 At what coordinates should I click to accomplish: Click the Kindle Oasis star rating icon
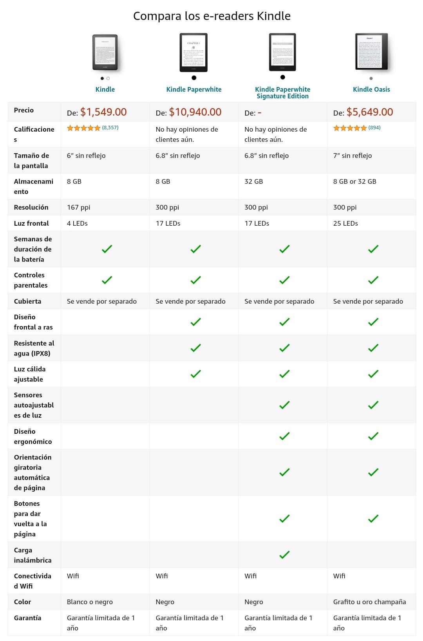click(x=350, y=128)
